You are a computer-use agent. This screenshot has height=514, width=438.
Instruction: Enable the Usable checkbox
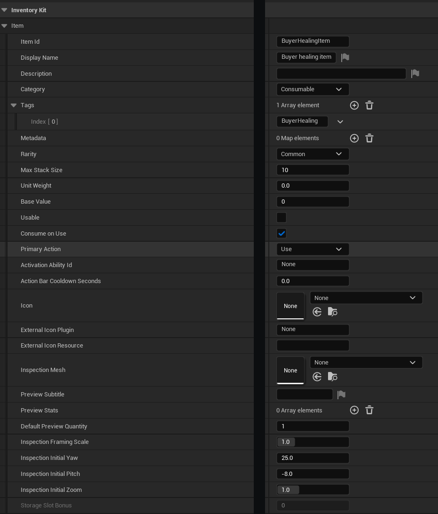(x=282, y=218)
